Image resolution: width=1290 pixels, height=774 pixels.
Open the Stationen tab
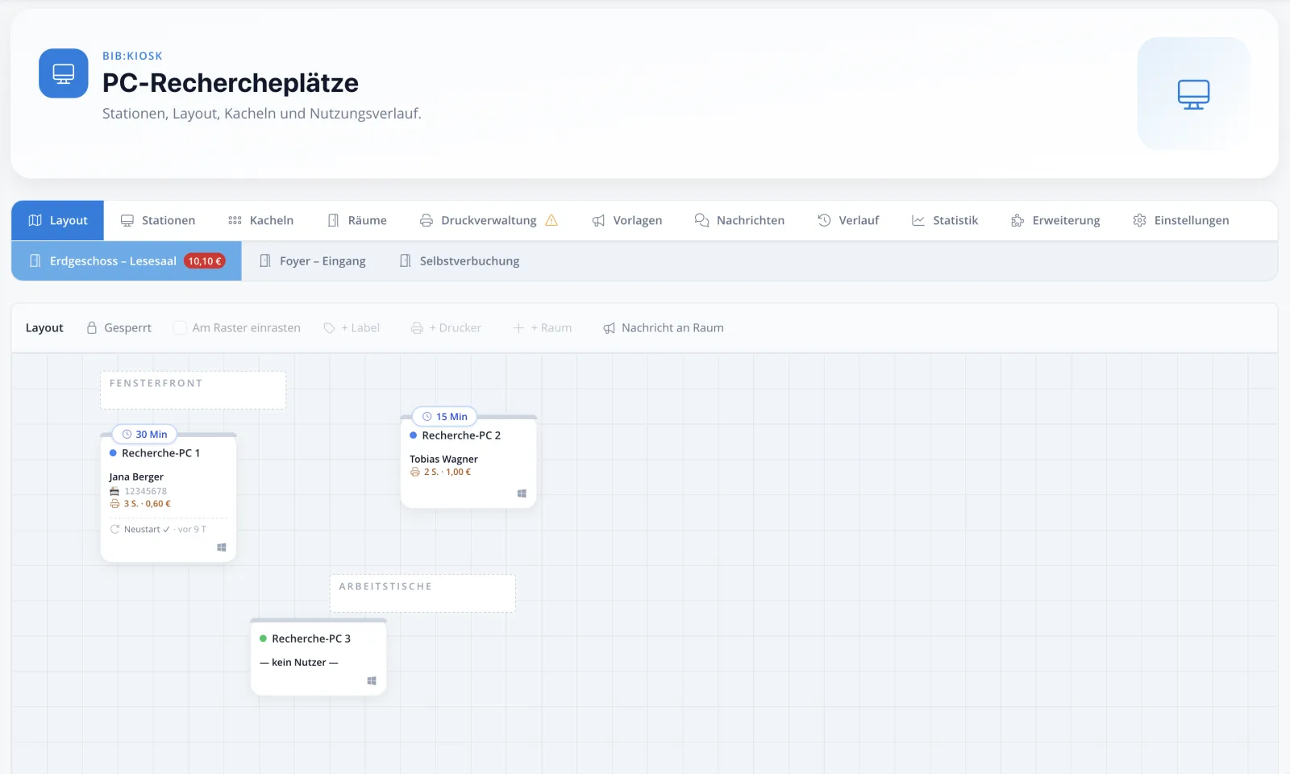click(158, 220)
